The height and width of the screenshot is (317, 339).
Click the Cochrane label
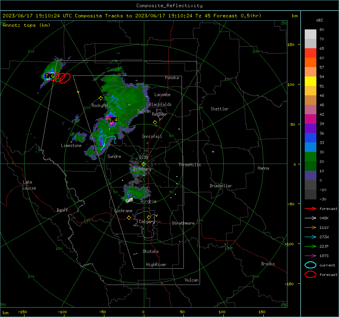(x=123, y=211)
